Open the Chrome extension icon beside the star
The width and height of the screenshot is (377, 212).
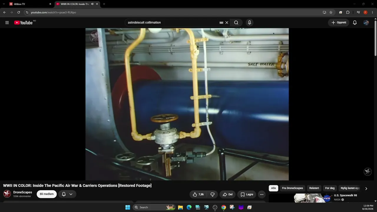[x=340, y=12]
